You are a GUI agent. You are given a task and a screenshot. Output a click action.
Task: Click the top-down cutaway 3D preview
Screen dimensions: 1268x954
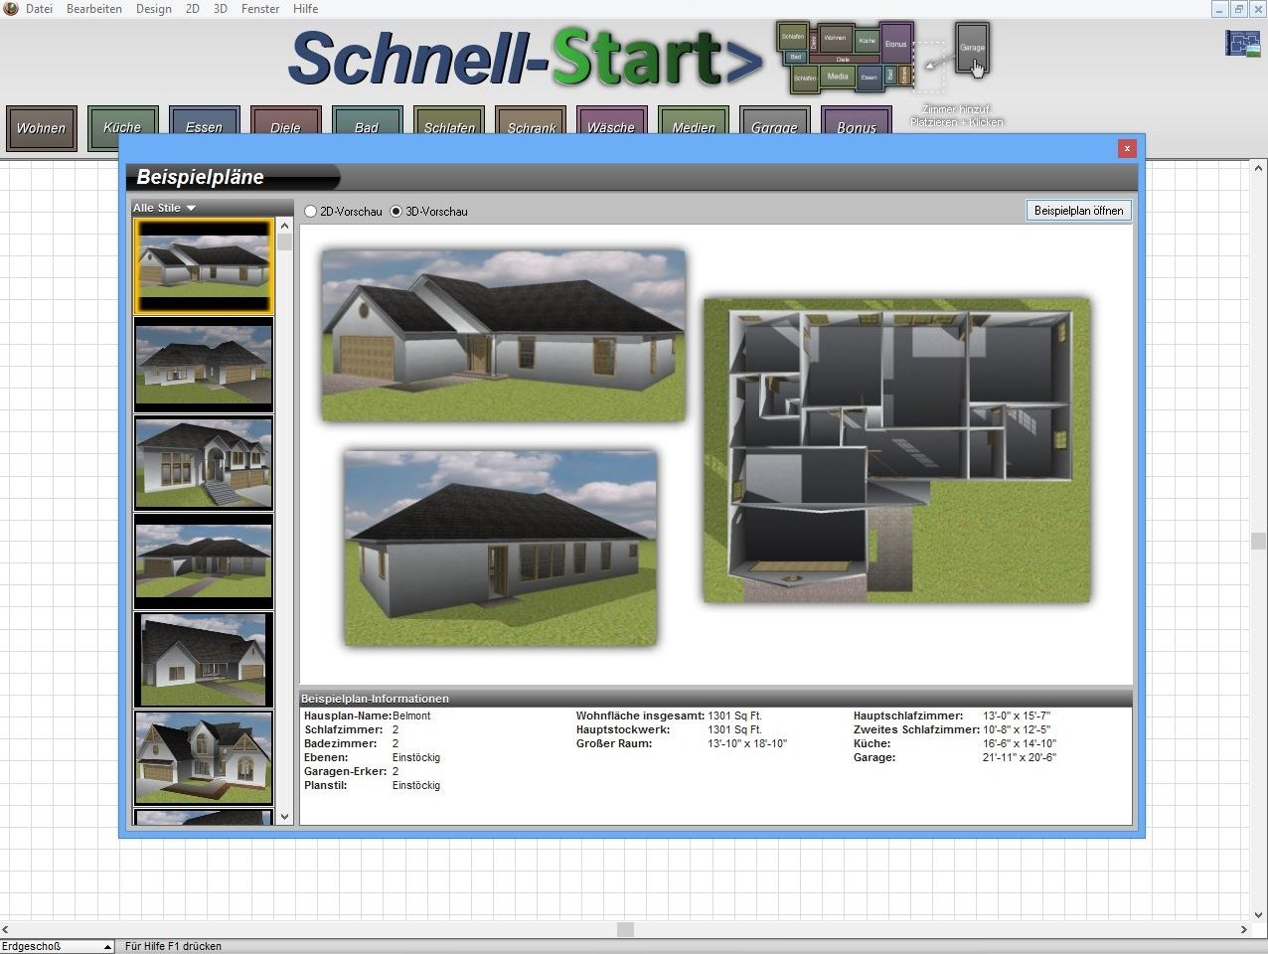click(896, 449)
